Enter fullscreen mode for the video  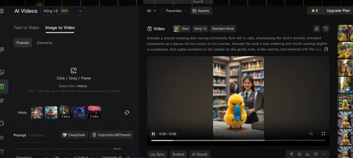323,134
